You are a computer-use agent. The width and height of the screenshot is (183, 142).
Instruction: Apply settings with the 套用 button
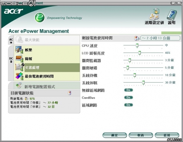click(x=167, y=135)
